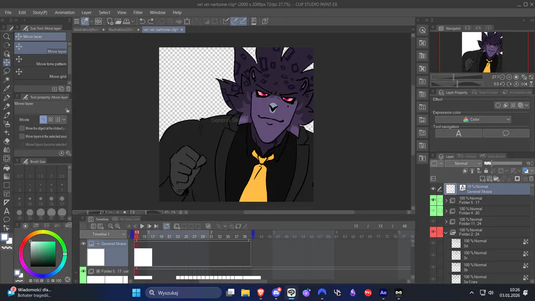Screen dimensions: 535x301
Task: Toggle General Skaza track visibility in timeline
Action: pos(83,244)
